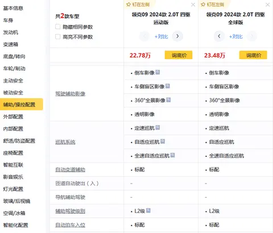The image size is (273, 233).
Task: Jump to 玻璃/后视镜 section
Action: point(16,201)
